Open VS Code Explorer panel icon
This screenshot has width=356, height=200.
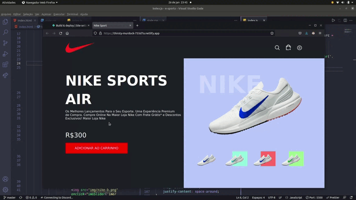(x=5, y=22)
